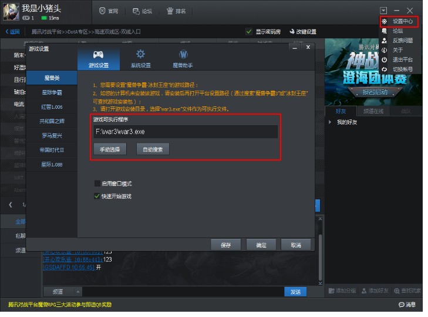Viewport: 428px width, 317px height.
Task: Open the main menu dropdown arrow at top right
Action: pos(383,11)
